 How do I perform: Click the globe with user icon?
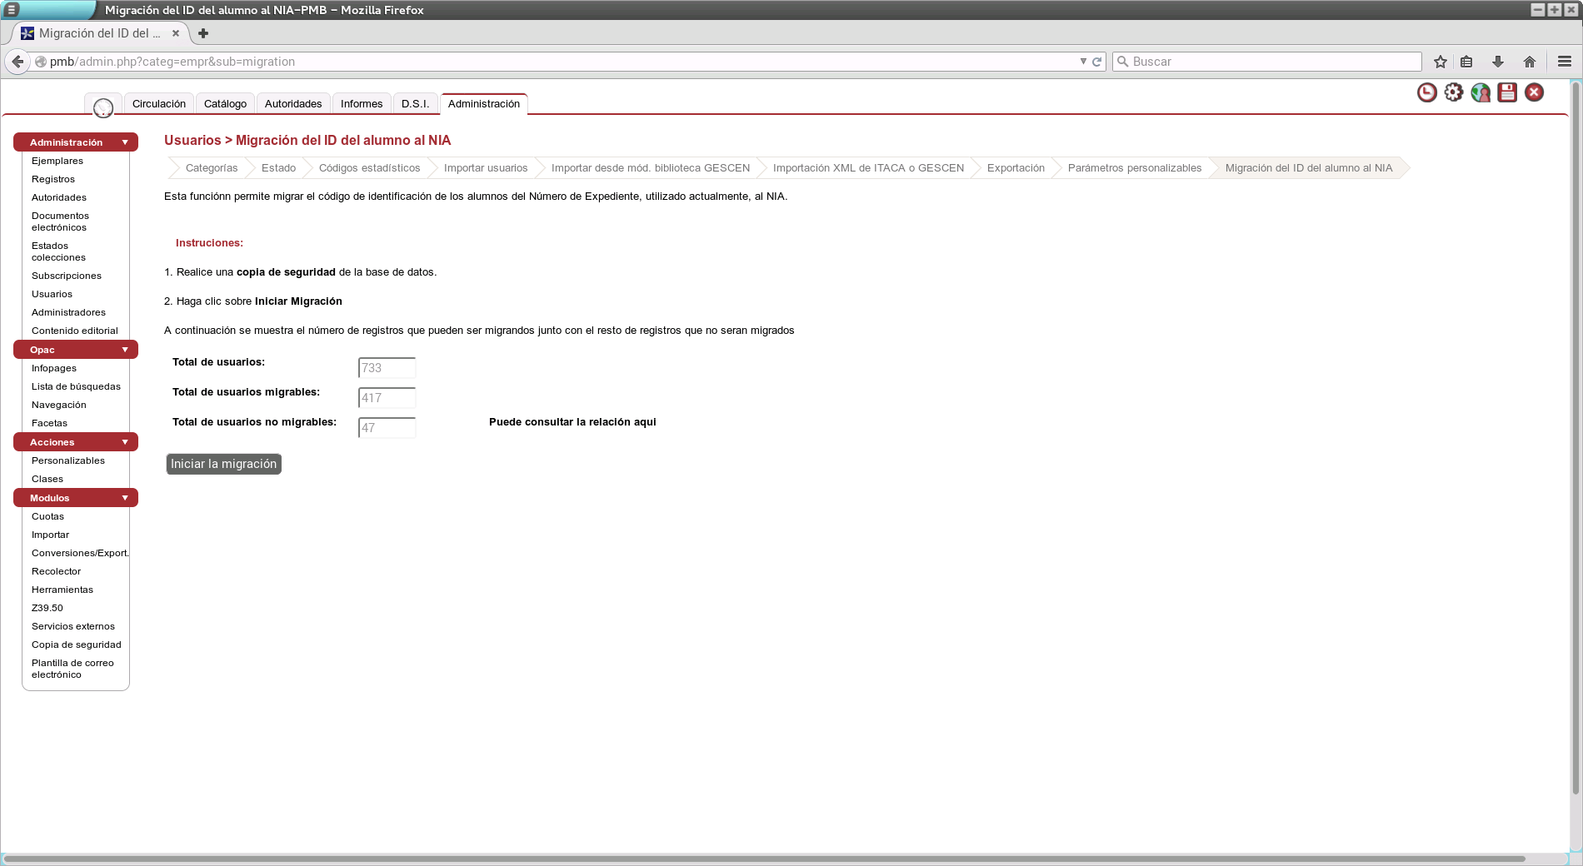pyautogui.click(x=1481, y=92)
